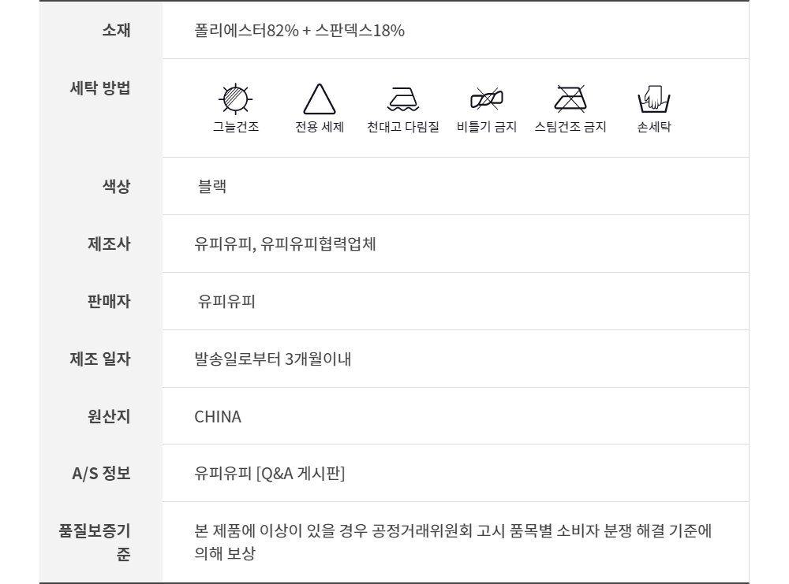The image size is (789, 584).
Task: Click the dedicated detergent triangle icon
Action: 320,100
